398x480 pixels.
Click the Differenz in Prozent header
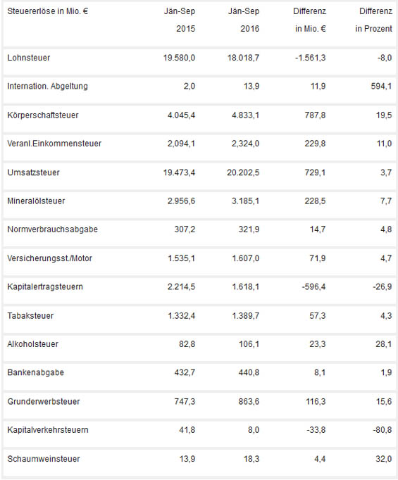pos(373,20)
